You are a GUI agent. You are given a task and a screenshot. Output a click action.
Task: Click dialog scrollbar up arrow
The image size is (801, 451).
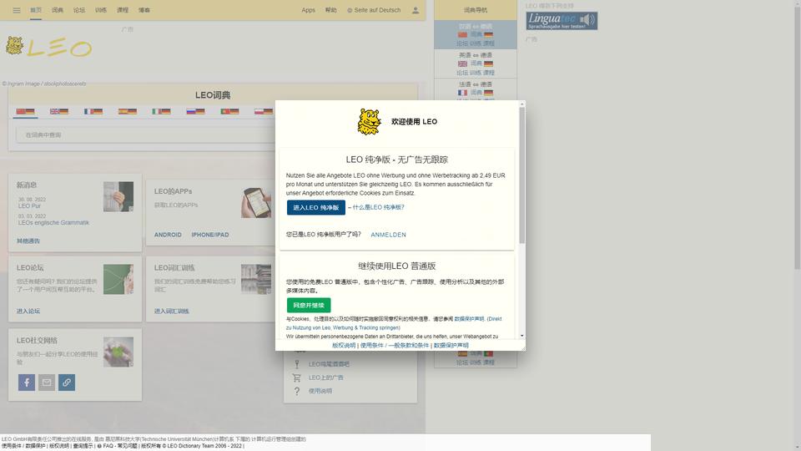point(521,104)
